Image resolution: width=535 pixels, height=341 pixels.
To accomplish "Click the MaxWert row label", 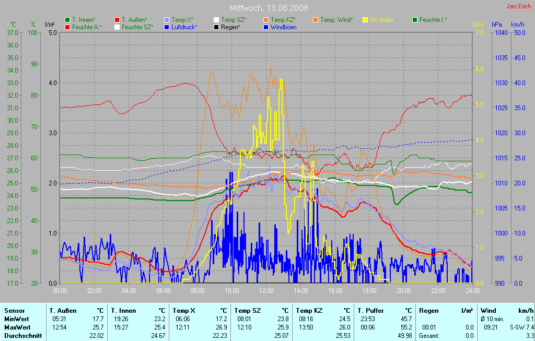I will coord(17,327).
